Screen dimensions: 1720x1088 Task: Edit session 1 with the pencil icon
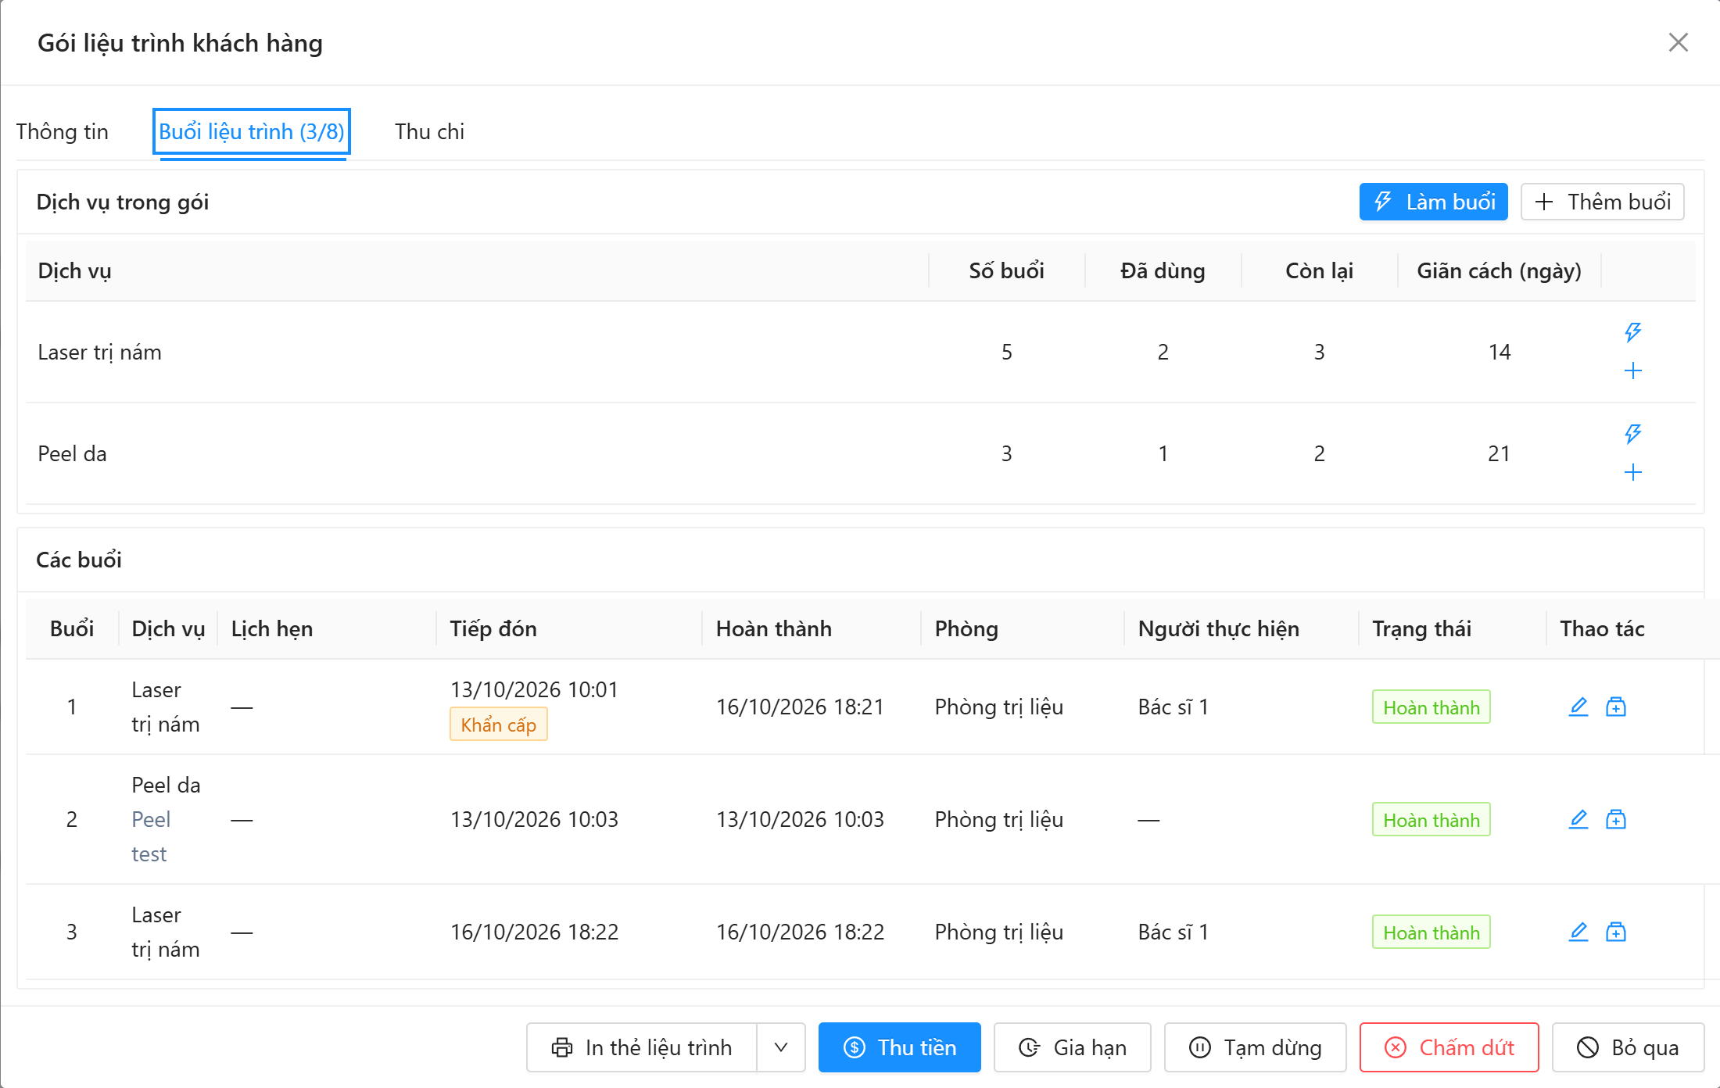1578,707
